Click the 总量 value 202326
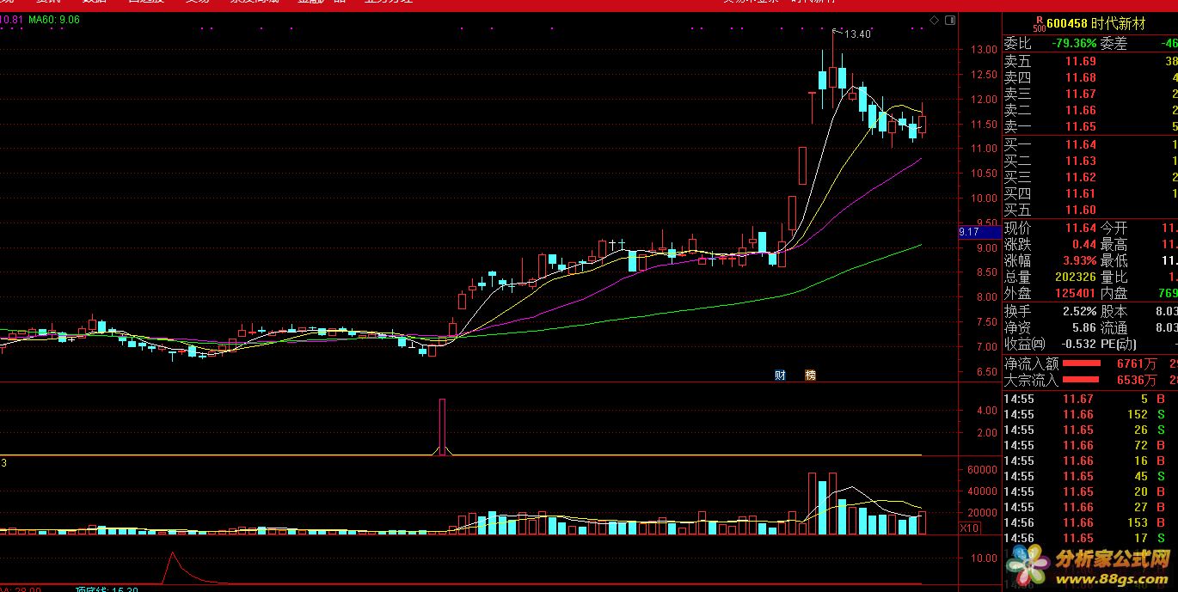 tap(1076, 277)
